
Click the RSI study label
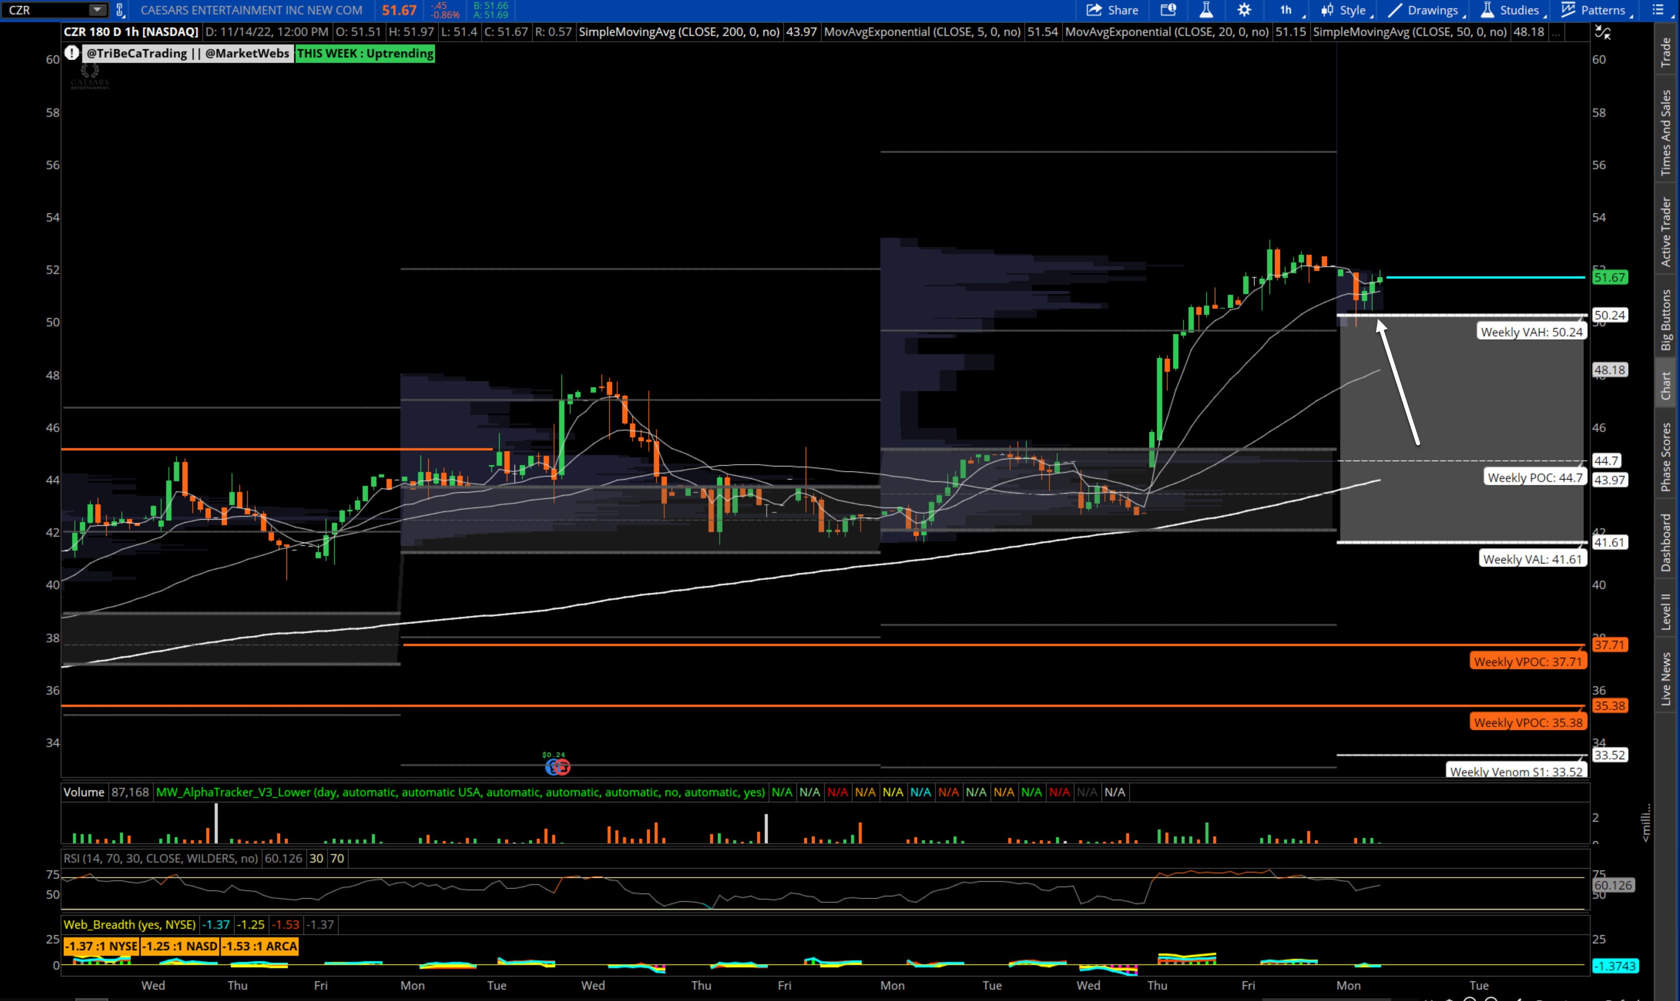coord(161,858)
